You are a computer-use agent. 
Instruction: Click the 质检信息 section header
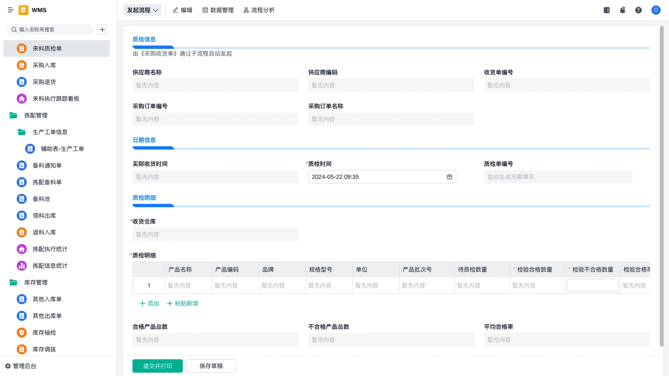pos(144,39)
